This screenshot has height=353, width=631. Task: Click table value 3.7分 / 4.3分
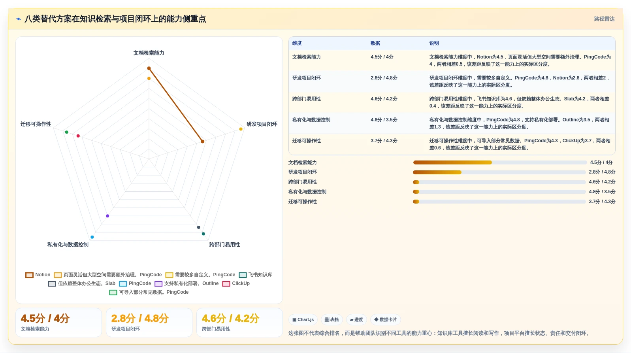point(384,141)
